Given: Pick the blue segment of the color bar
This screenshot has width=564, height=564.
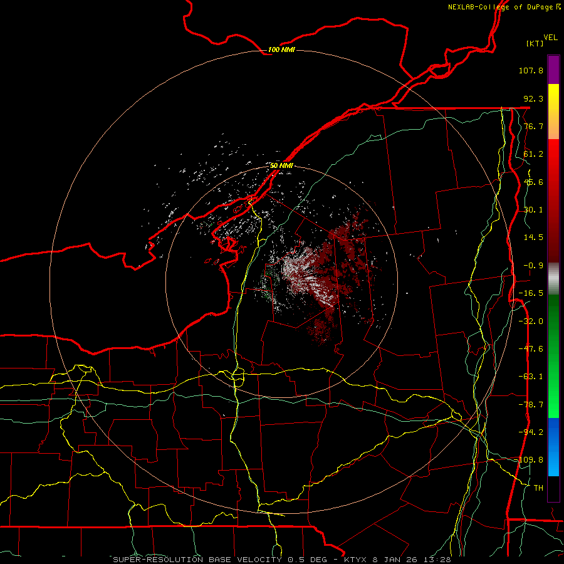Looking at the screenshot, I should pyautogui.click(x=553, y=447).
